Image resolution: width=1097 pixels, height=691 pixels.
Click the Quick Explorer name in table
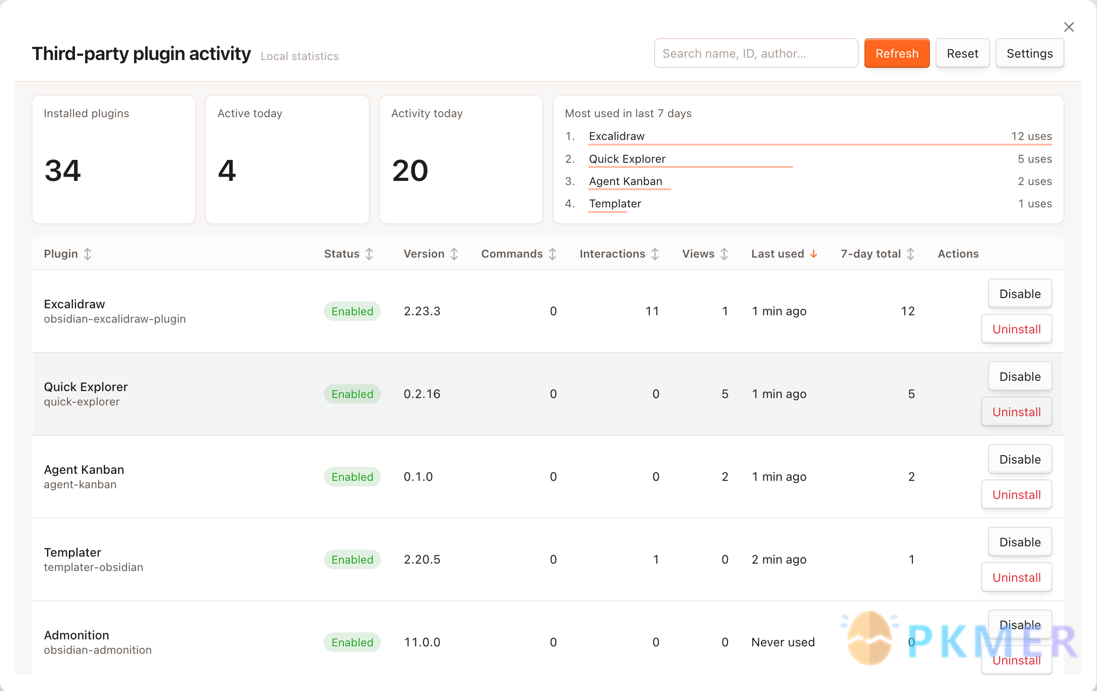tap(86, 387)
